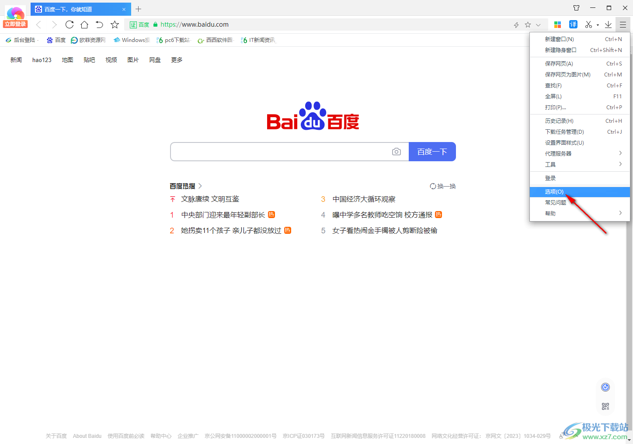Expand the 帮助 submenu
This screenshot has width=633, height=444.
pyautogui.click(x=580, y=213)
